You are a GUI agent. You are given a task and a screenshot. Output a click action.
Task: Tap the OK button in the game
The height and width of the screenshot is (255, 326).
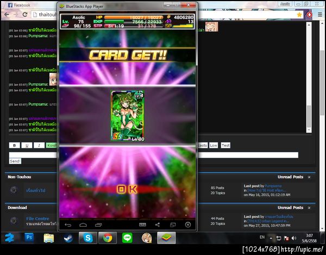coord(127,189)
